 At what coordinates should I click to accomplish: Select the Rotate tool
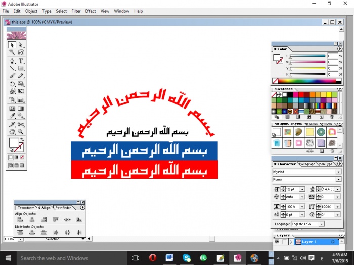[12, 84]
